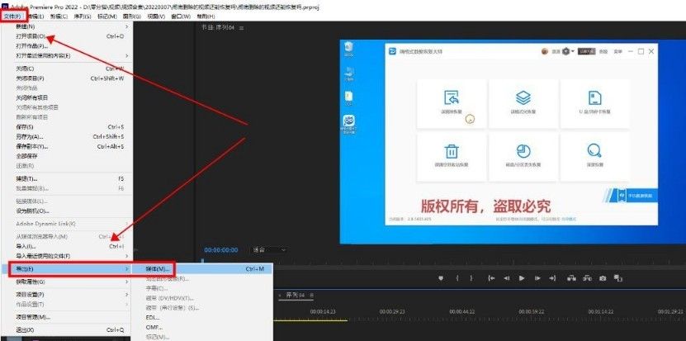This screenshot has height=341, width=686.
Task: Choose 关闭项目(P) menu entry
Action: (68, 78)
